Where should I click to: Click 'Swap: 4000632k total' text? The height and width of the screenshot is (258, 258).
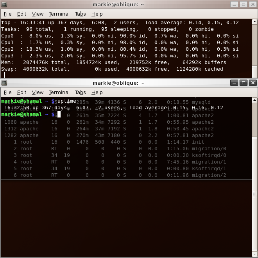click(x=35, y=69)
